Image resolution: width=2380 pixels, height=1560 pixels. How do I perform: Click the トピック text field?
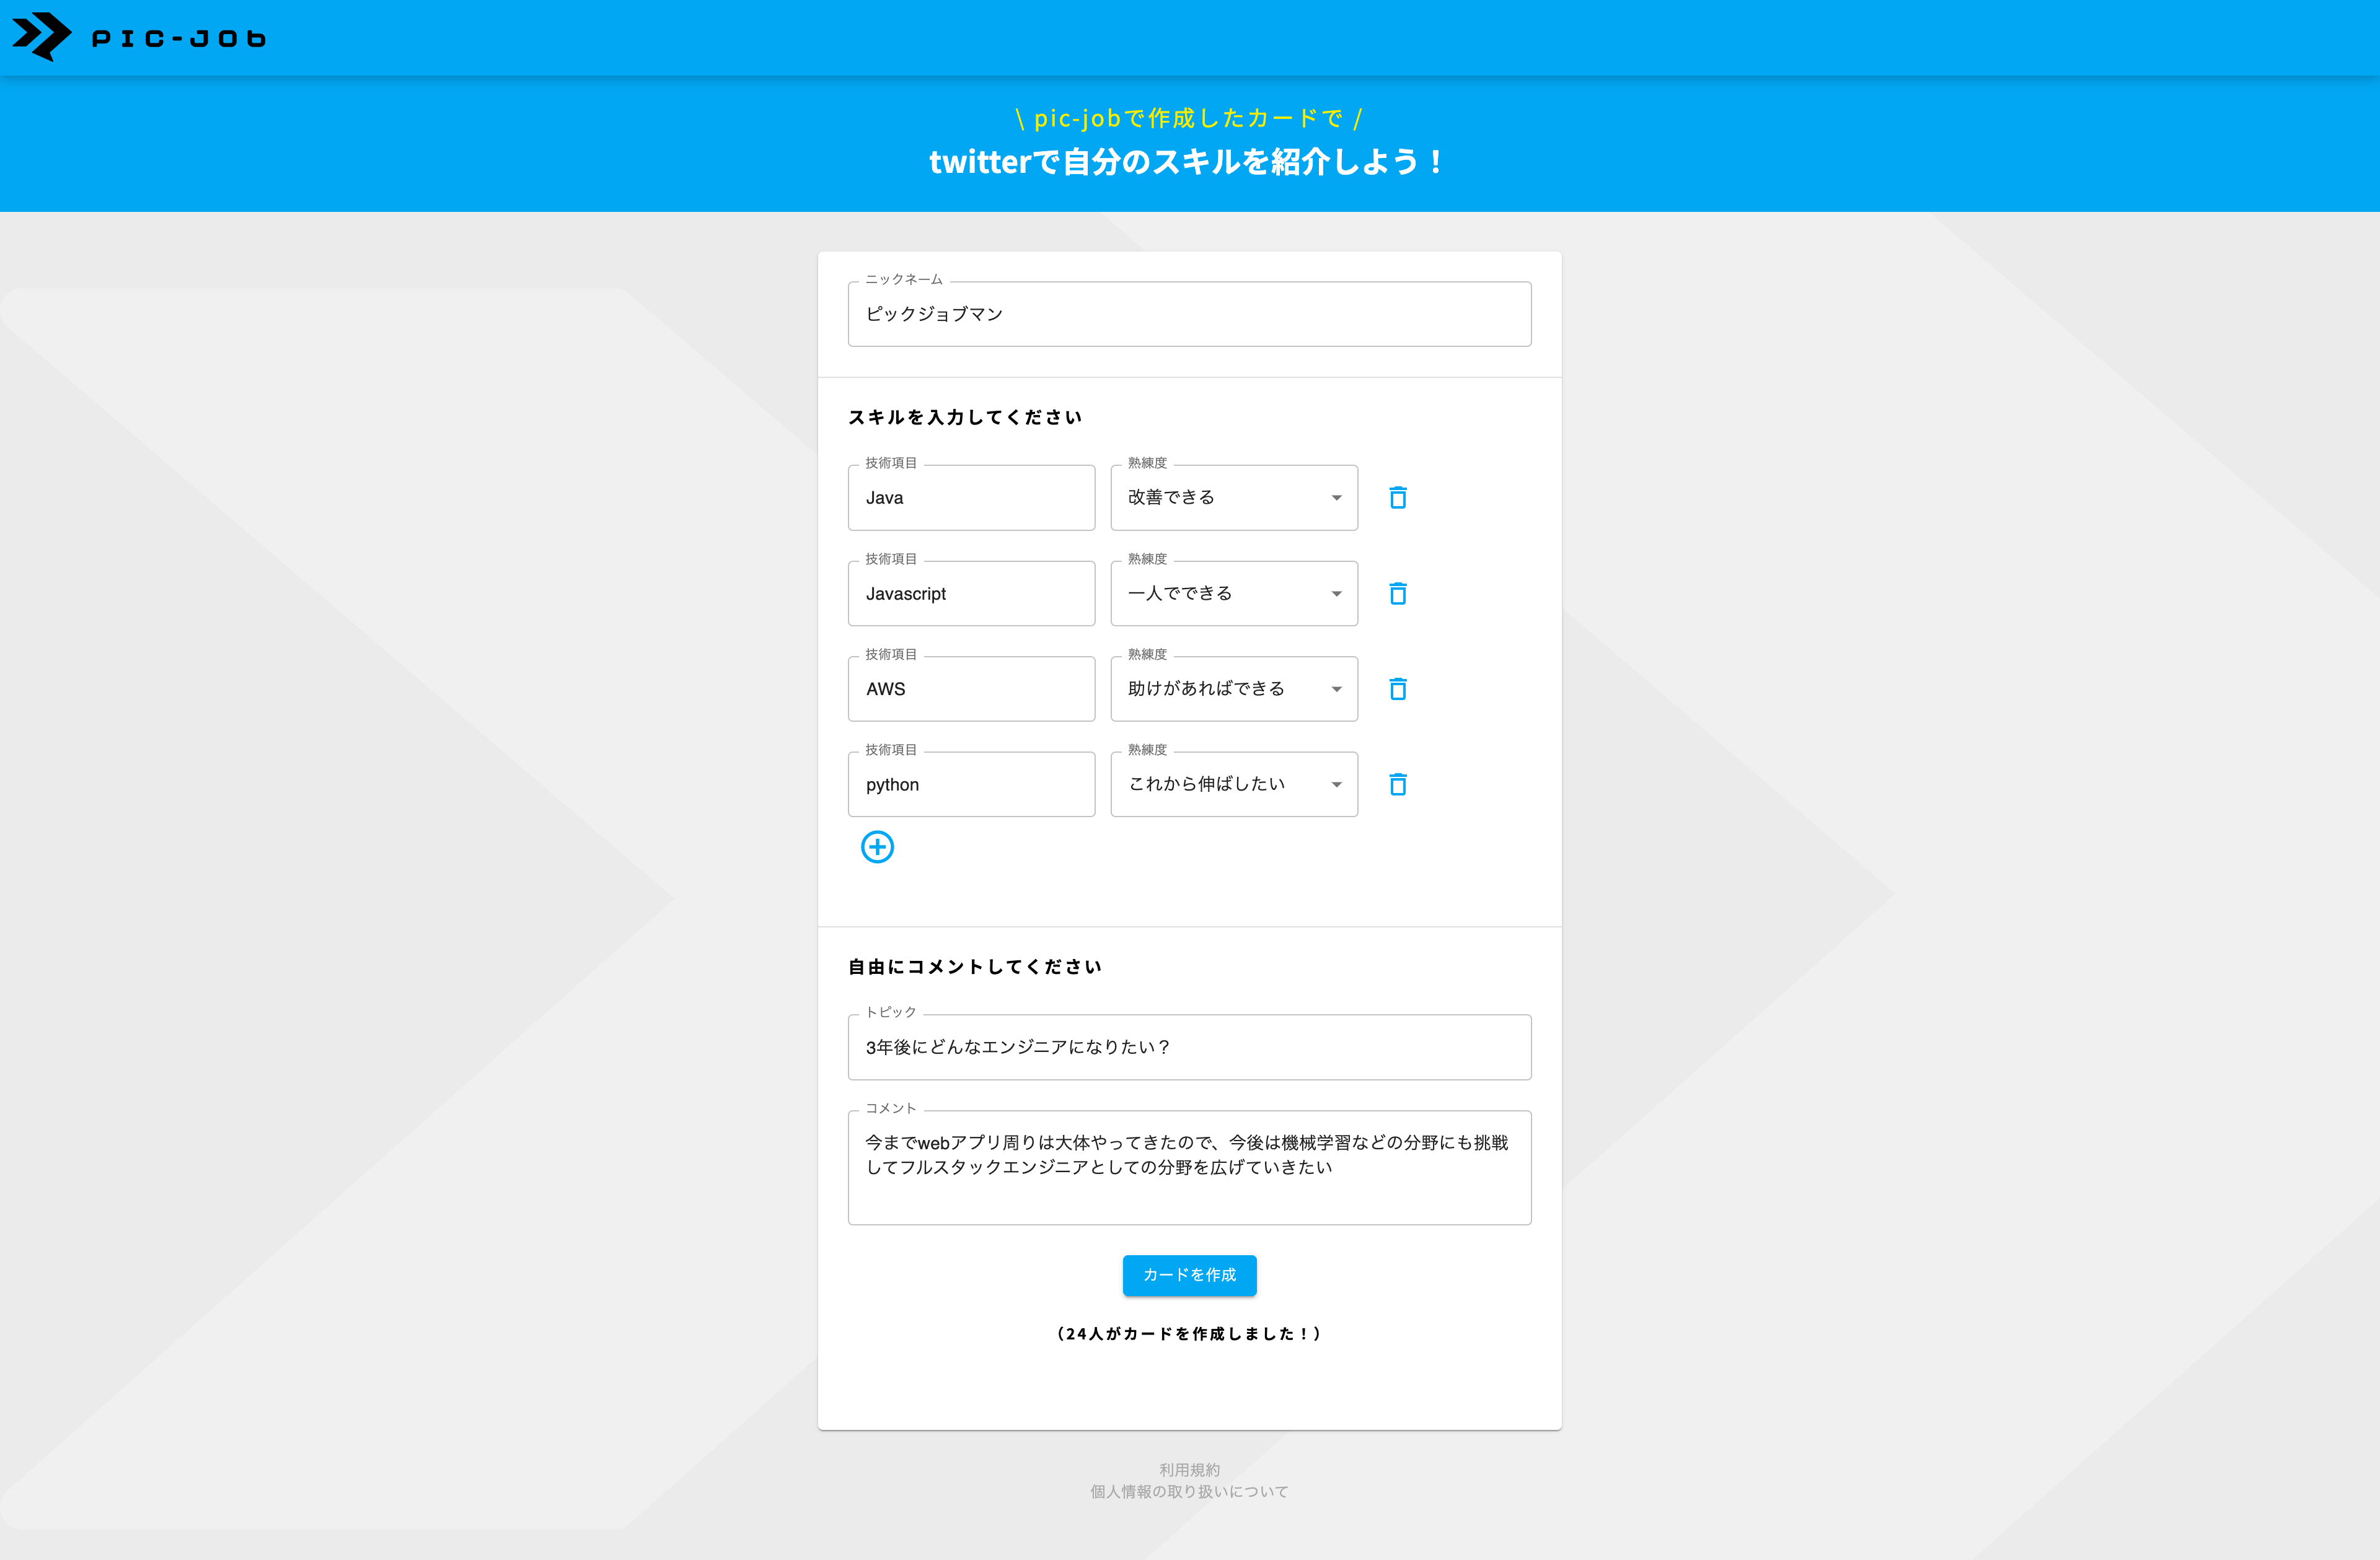1189,1047
